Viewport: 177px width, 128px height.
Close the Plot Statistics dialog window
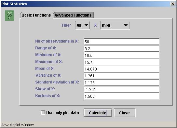[173, 4]
